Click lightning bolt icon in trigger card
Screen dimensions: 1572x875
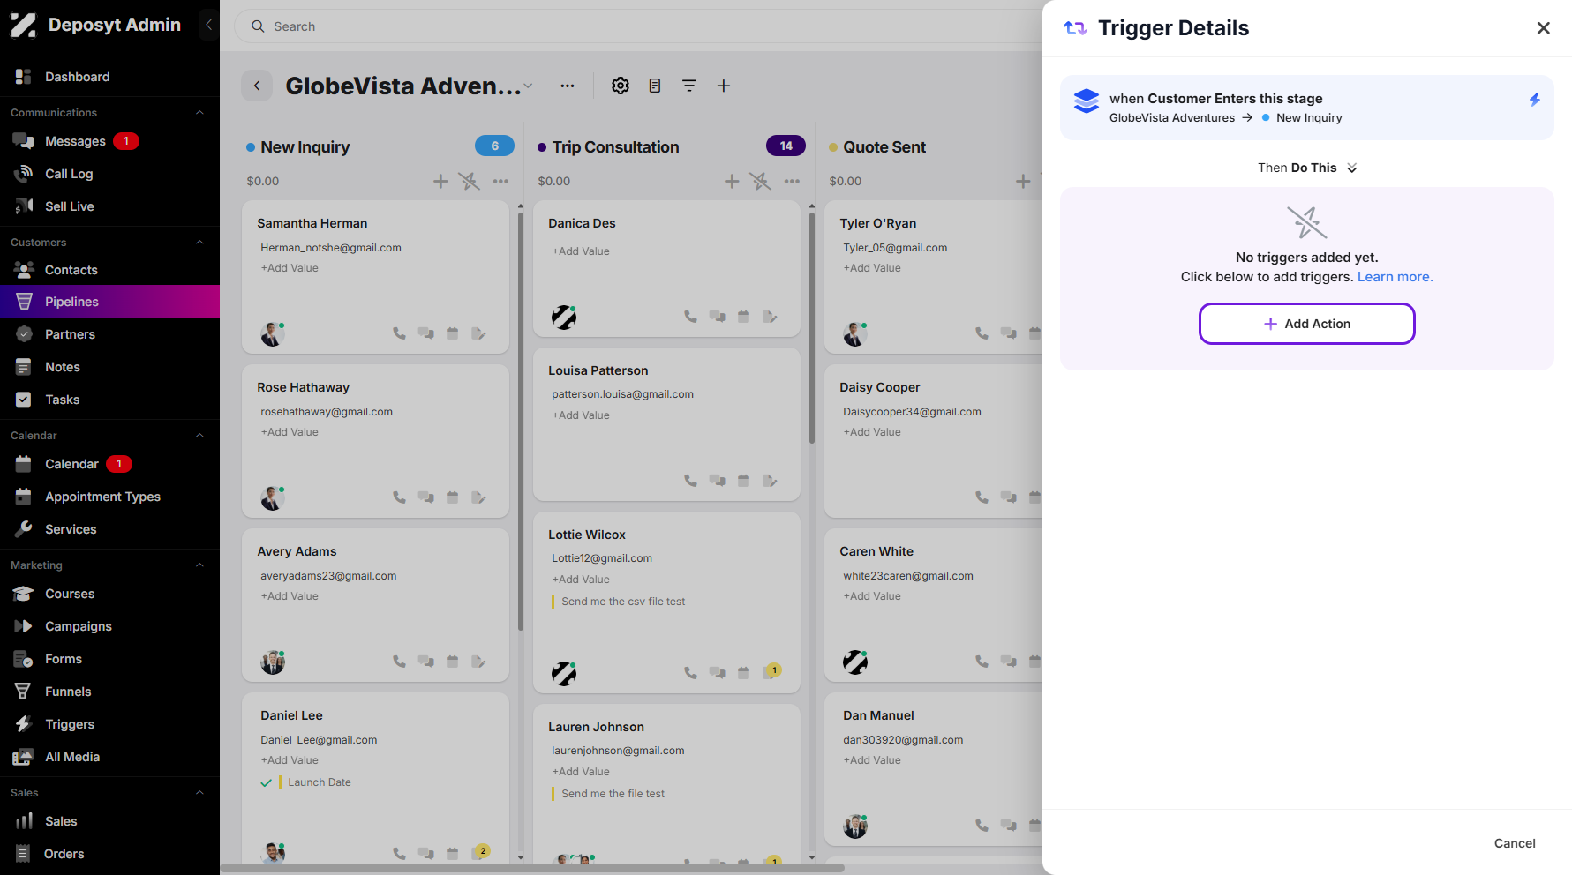click(1535, 100)
